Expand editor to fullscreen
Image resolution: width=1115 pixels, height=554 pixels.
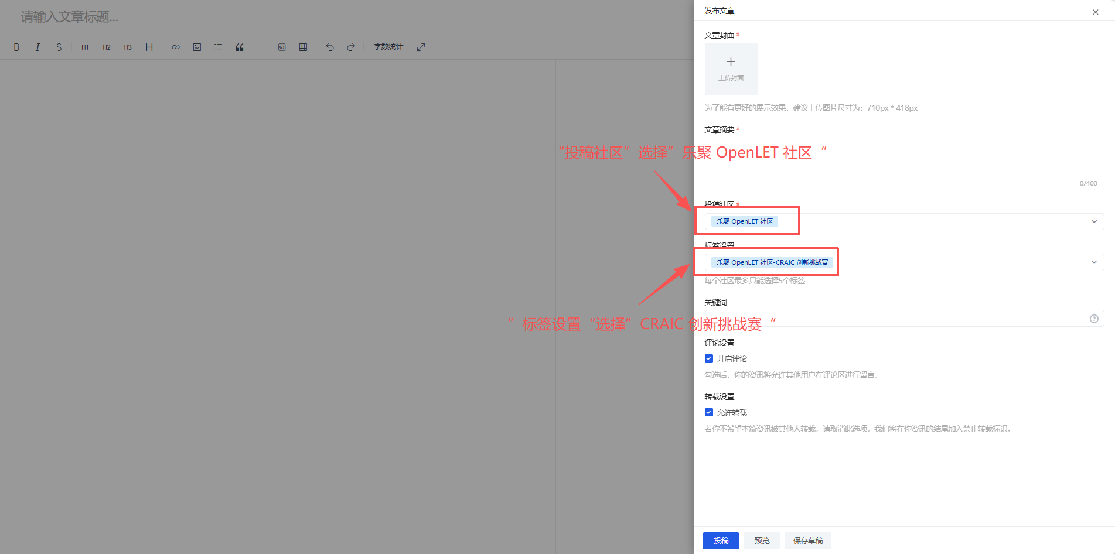[421, 47]
